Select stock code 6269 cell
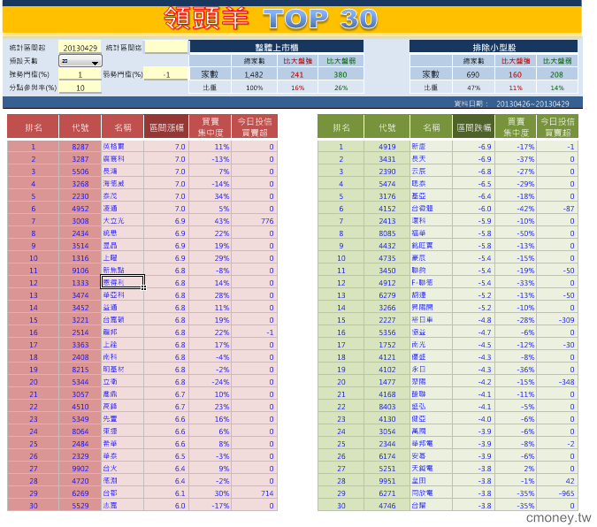The height and width of the screenshot is (527, 597). click(80, 493)
